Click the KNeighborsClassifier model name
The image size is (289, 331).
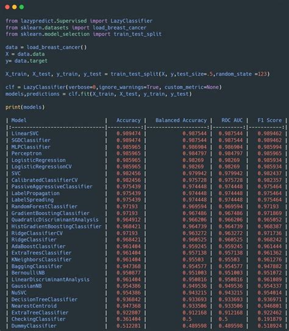pyautogui.click(x=41, y=260)
